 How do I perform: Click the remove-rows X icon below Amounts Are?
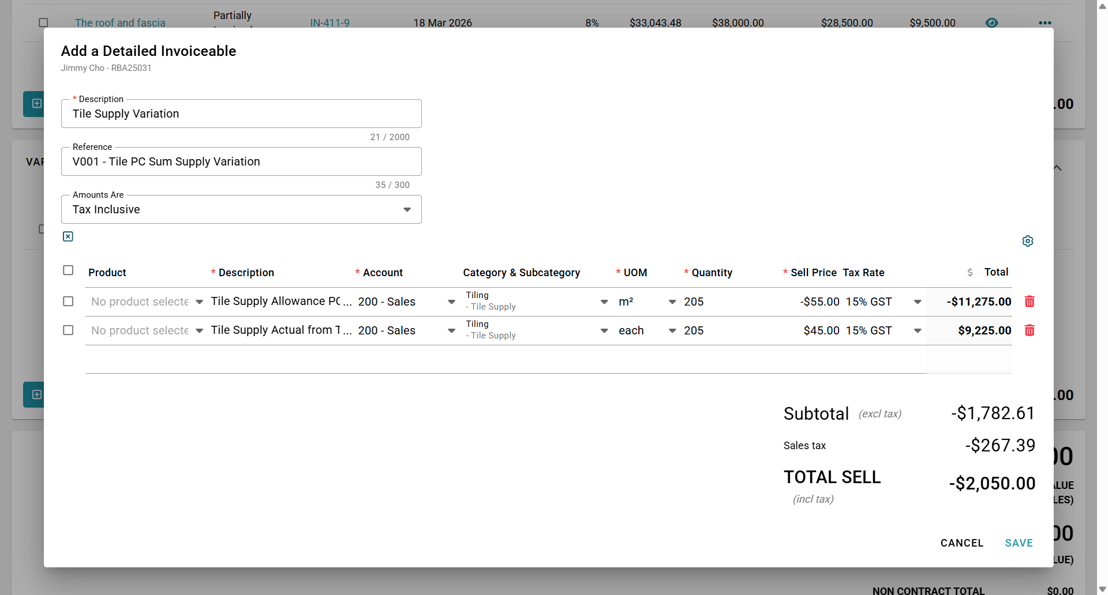68,236
